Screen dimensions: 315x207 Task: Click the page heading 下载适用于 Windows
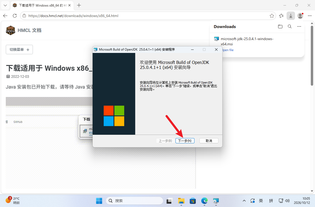click(x=49, y=68)
